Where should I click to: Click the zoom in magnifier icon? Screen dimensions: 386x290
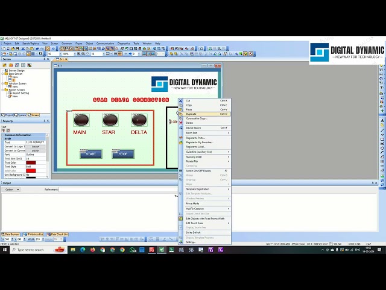tap(79, 54)
